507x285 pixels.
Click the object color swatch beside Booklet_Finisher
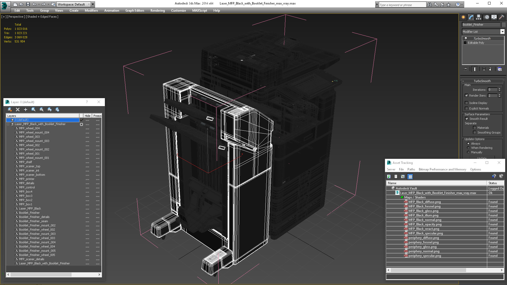[504, 25]
